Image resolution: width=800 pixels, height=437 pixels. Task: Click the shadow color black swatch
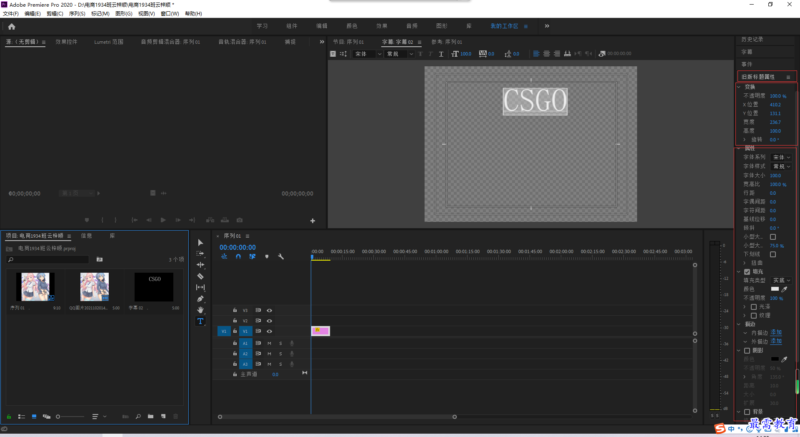pos(775,359)
